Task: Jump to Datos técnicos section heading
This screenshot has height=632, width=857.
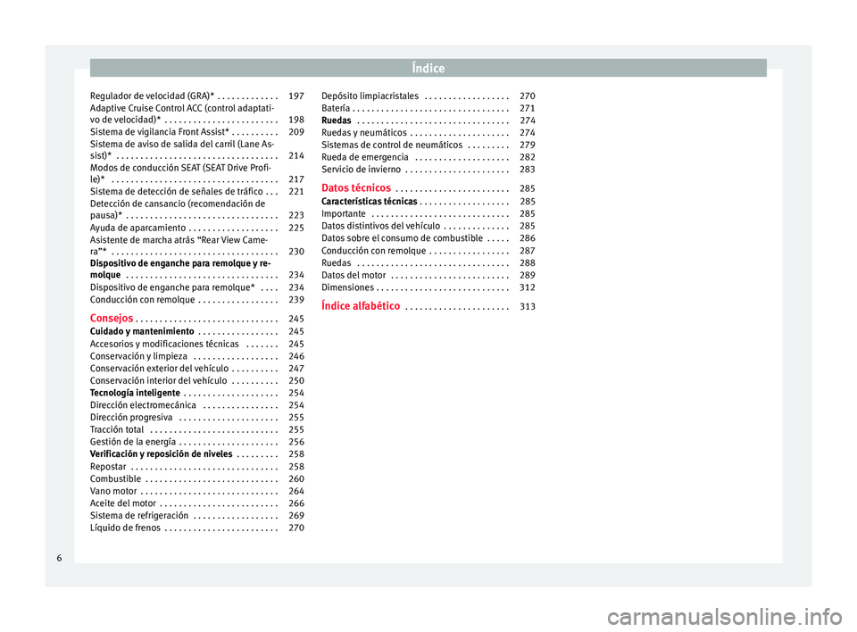Action: click(355, 188)
